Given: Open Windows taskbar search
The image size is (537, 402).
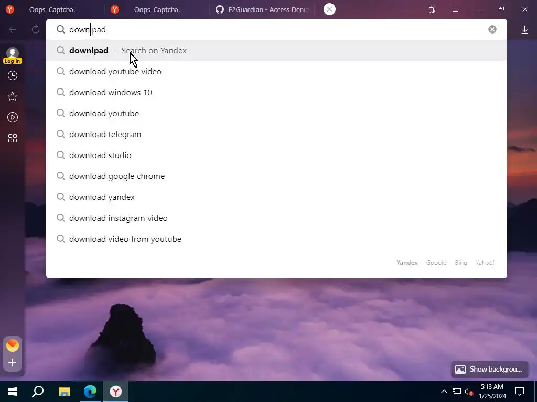Looking at the screenshot, I should pos(38,392).
